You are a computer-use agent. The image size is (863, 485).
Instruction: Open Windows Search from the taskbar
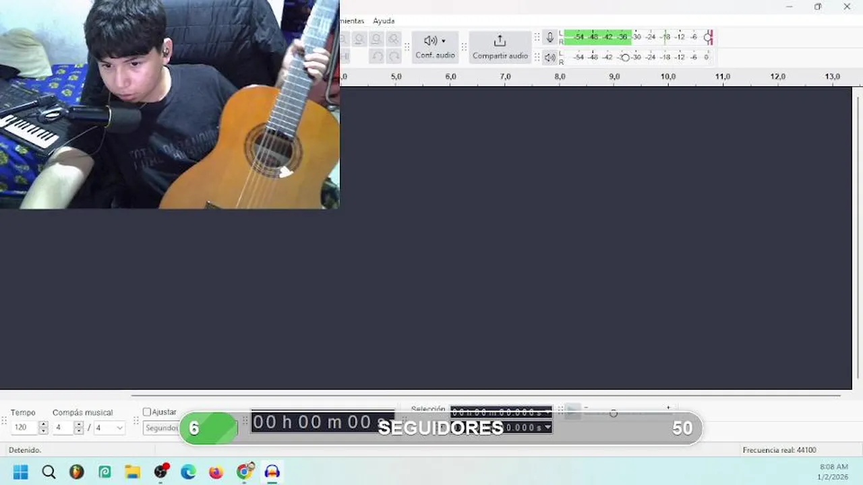click(49, 472)
